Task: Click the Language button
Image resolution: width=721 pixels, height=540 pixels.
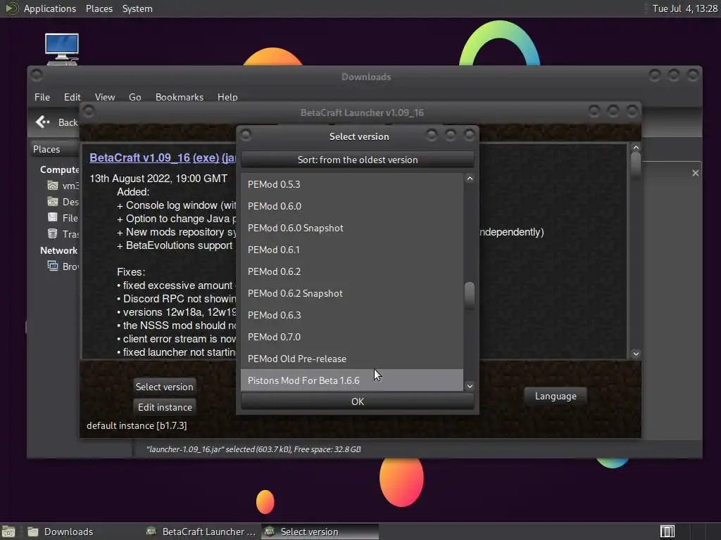Action: [556, 396]
